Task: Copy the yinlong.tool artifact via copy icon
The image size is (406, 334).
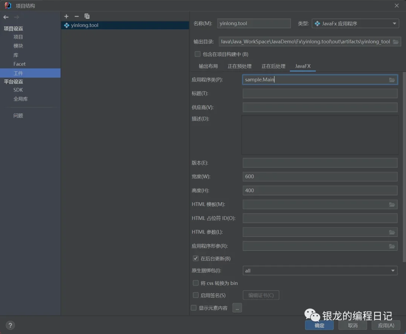Action: click(87, 16)
